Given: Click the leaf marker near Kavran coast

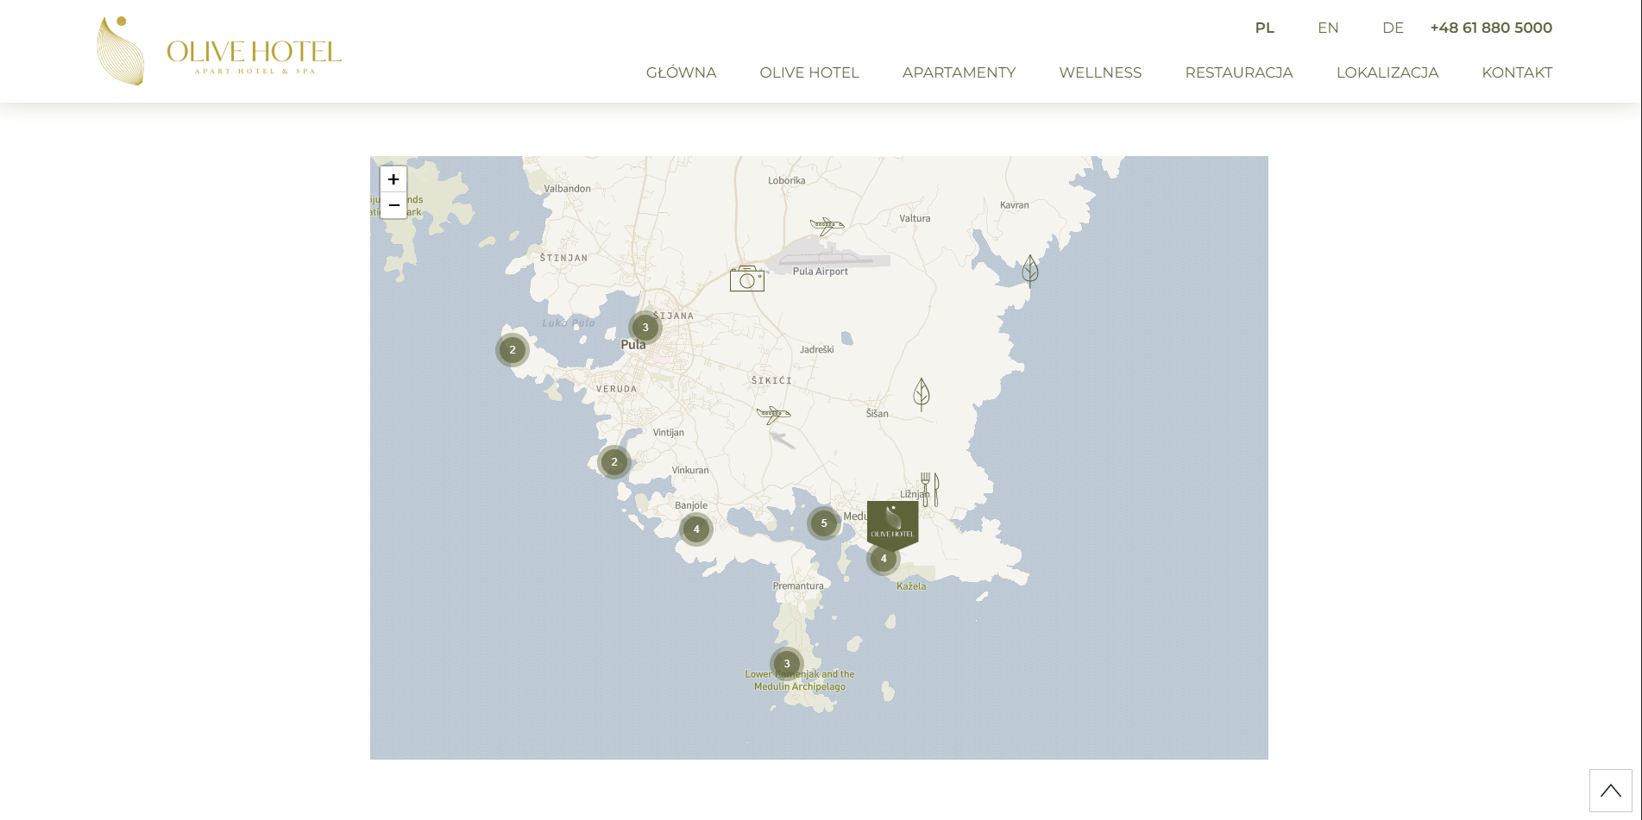Looking at the screenshot, I should pyautogui.click(x=1030, y=271).
